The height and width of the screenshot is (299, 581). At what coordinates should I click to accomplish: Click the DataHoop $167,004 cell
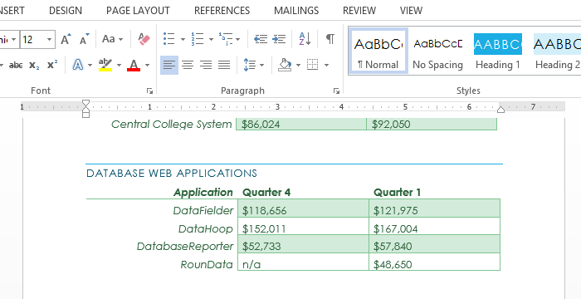click(435, 226)
